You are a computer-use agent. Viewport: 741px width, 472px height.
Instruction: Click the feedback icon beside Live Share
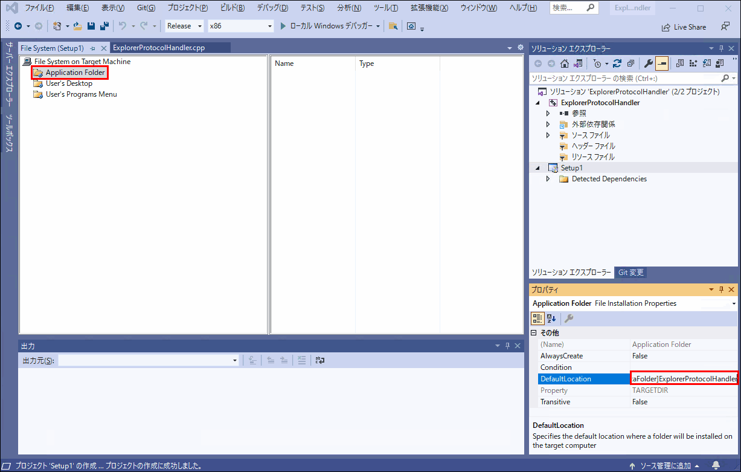[725, 27]
